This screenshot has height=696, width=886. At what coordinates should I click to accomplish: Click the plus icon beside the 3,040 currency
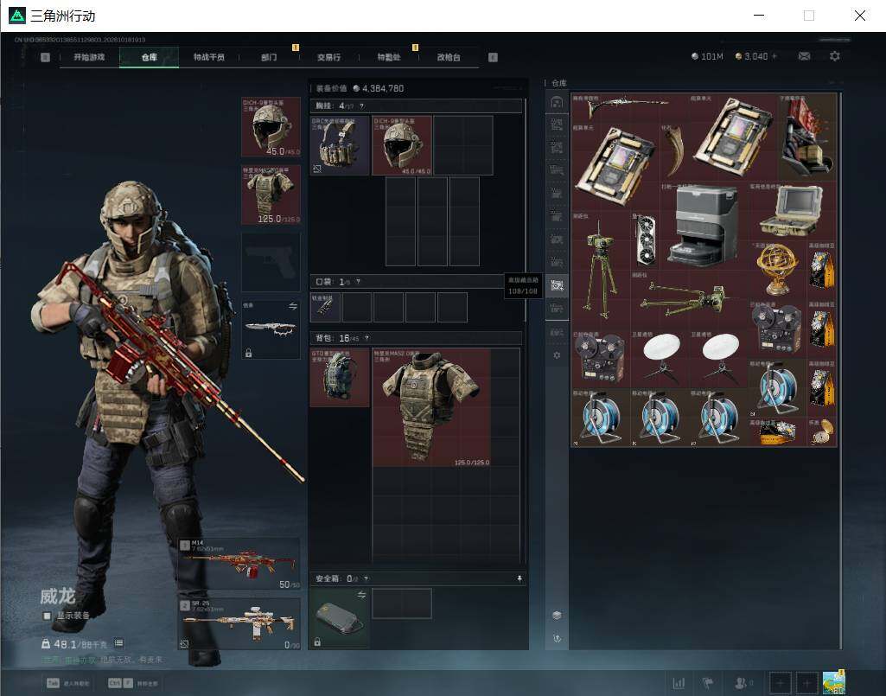pyautogui.click(x=774, y=56)
